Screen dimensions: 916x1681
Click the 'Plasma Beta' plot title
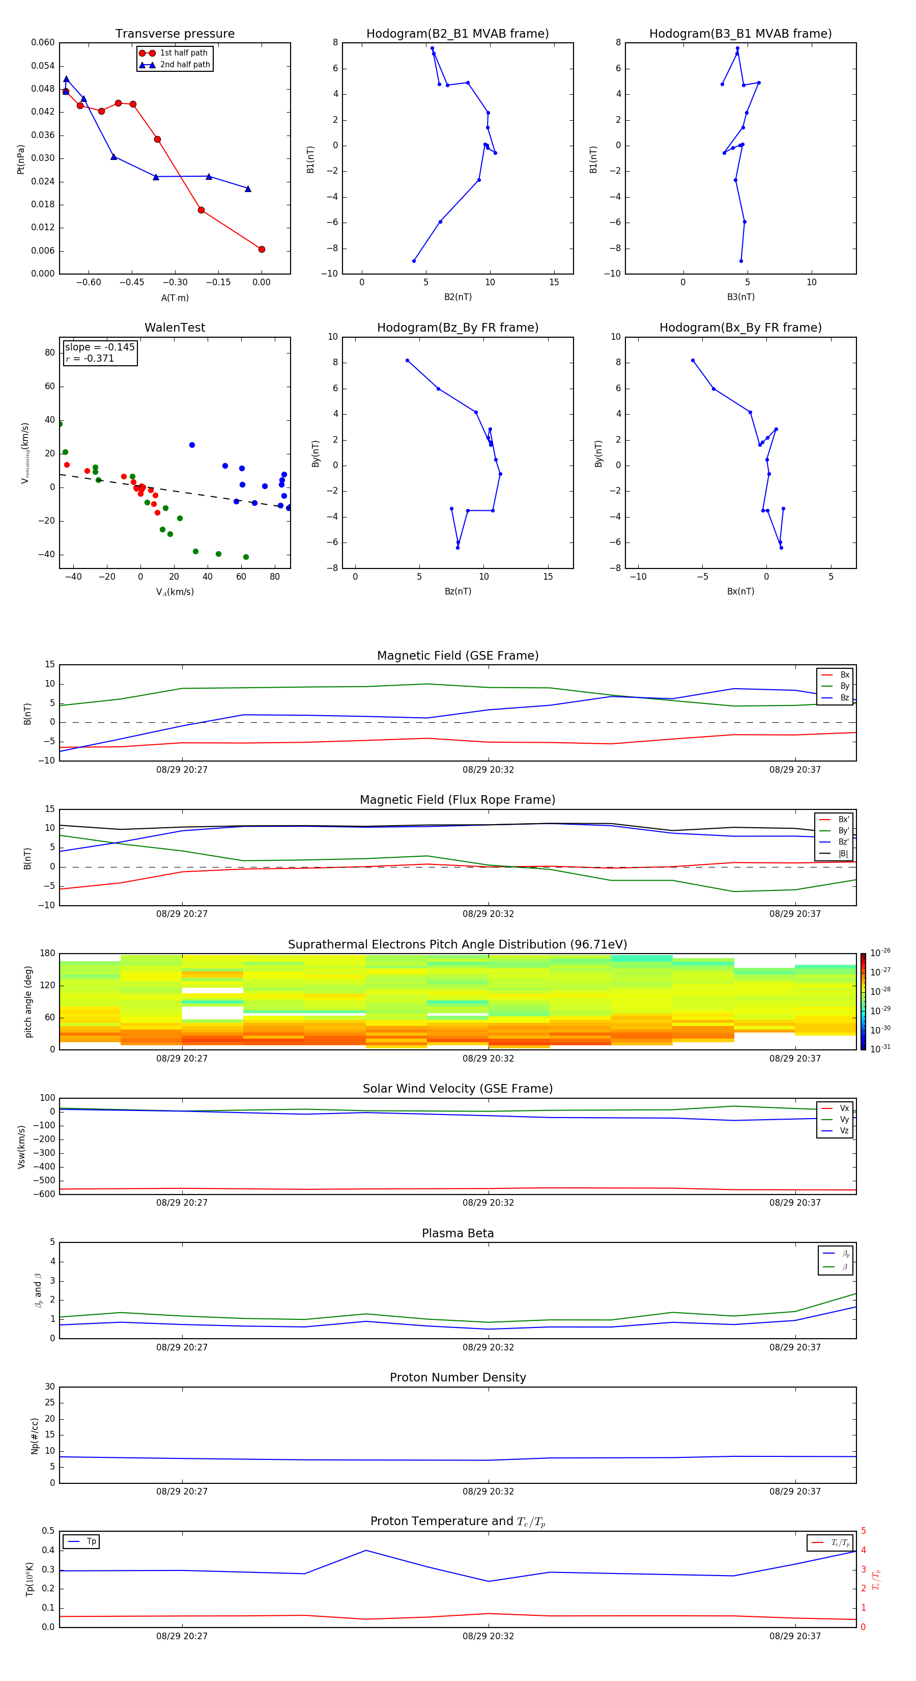pos(457,1233)
